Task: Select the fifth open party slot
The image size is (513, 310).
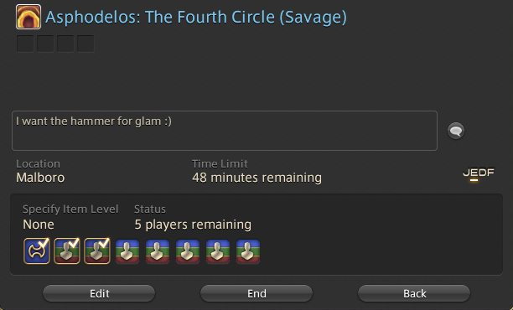Action: (158, 251)
